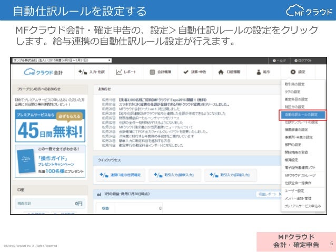The image size is (336, 252).
Task: Click the 連携口座の仕訳確定 quick access button
Action: [x=121, y=175]
